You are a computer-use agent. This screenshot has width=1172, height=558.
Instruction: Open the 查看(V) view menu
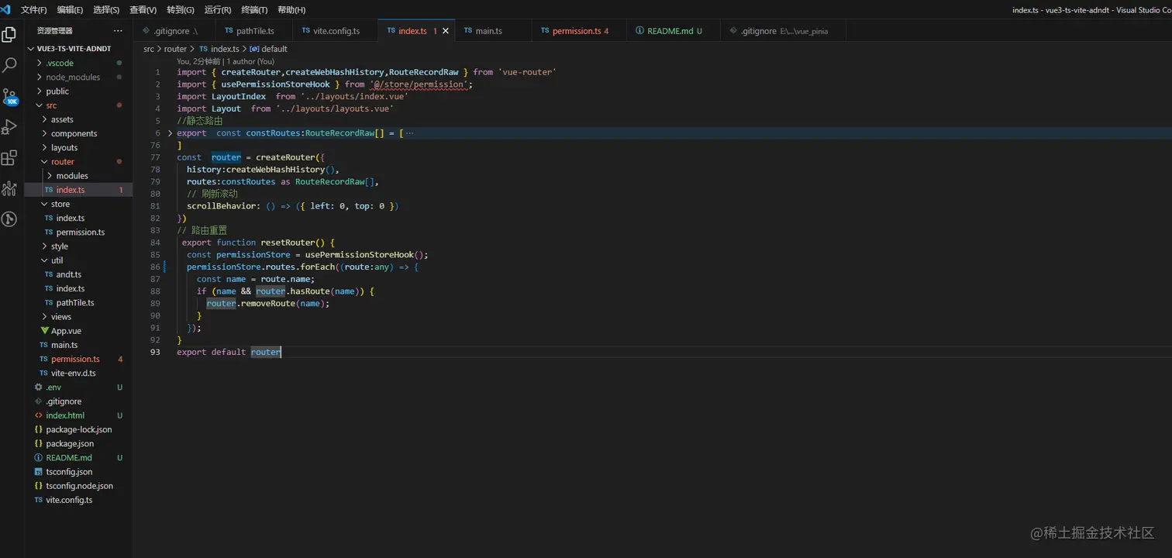[x=143, y=10]
